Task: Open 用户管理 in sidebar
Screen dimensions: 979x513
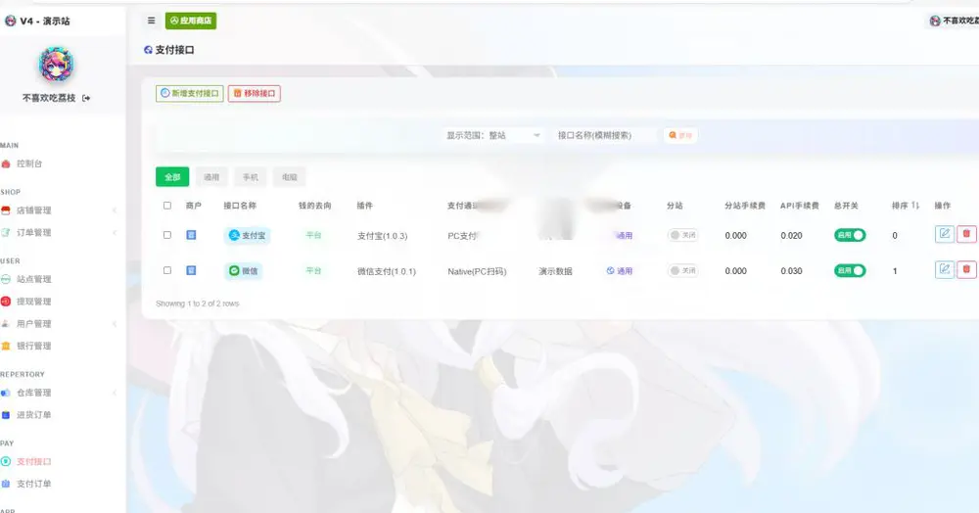Action: tap(33, 323)
